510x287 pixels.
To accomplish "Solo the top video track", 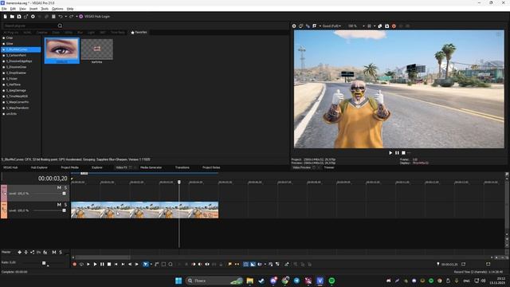I will pos(65,188).
